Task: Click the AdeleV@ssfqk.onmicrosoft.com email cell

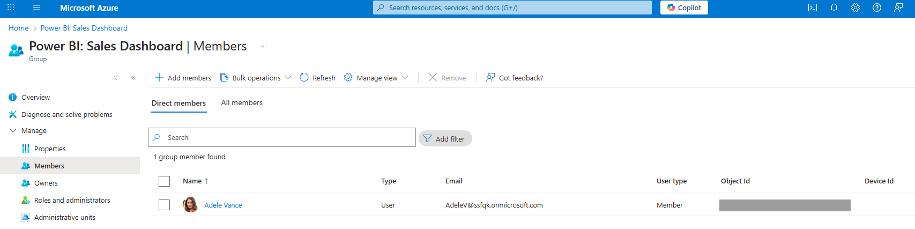Action: [x=494, y=205]
